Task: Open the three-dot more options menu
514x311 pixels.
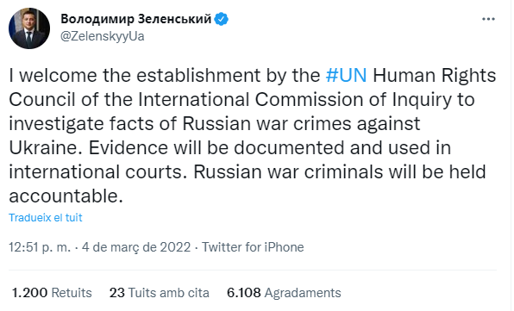Action: (x=488, y=19)
